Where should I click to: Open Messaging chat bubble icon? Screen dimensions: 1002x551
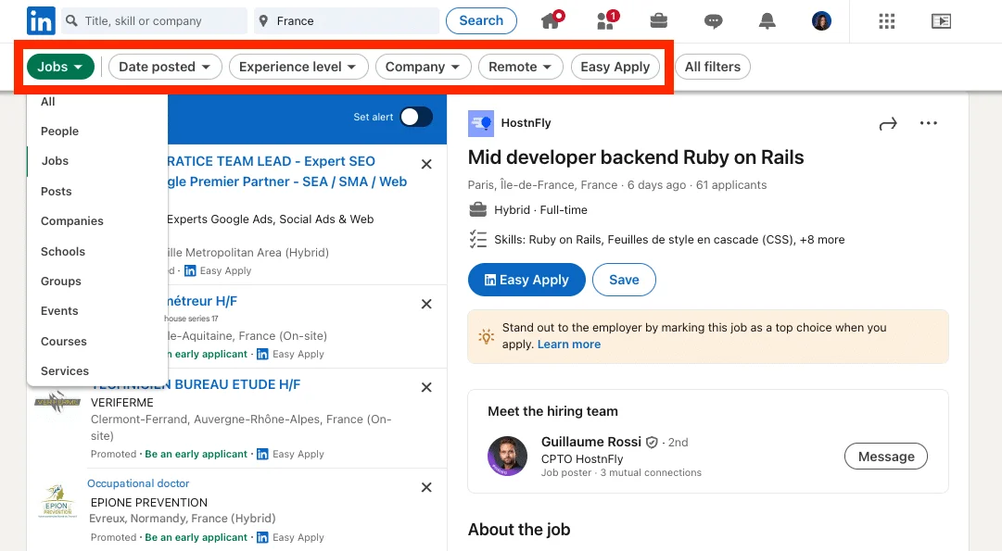click(x=713, y=21)
